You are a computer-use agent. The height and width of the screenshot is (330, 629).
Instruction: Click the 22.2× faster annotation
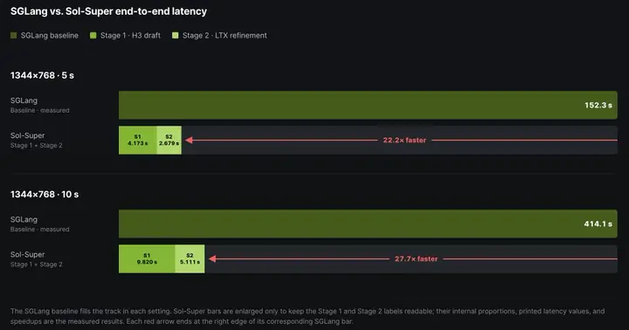point(404,141)
